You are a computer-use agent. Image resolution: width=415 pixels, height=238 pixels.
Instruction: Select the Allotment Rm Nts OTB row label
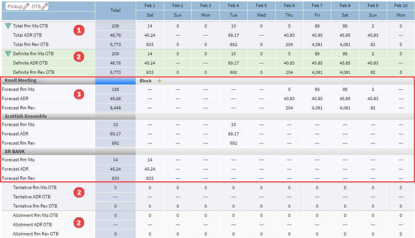(35, 215)
